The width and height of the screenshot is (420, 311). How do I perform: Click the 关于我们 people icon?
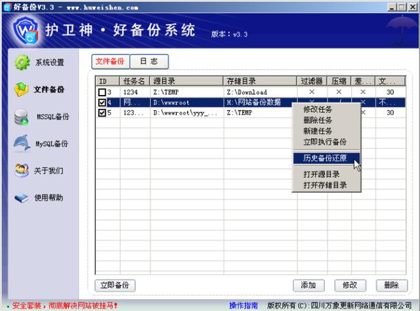[x=22, y=170]
